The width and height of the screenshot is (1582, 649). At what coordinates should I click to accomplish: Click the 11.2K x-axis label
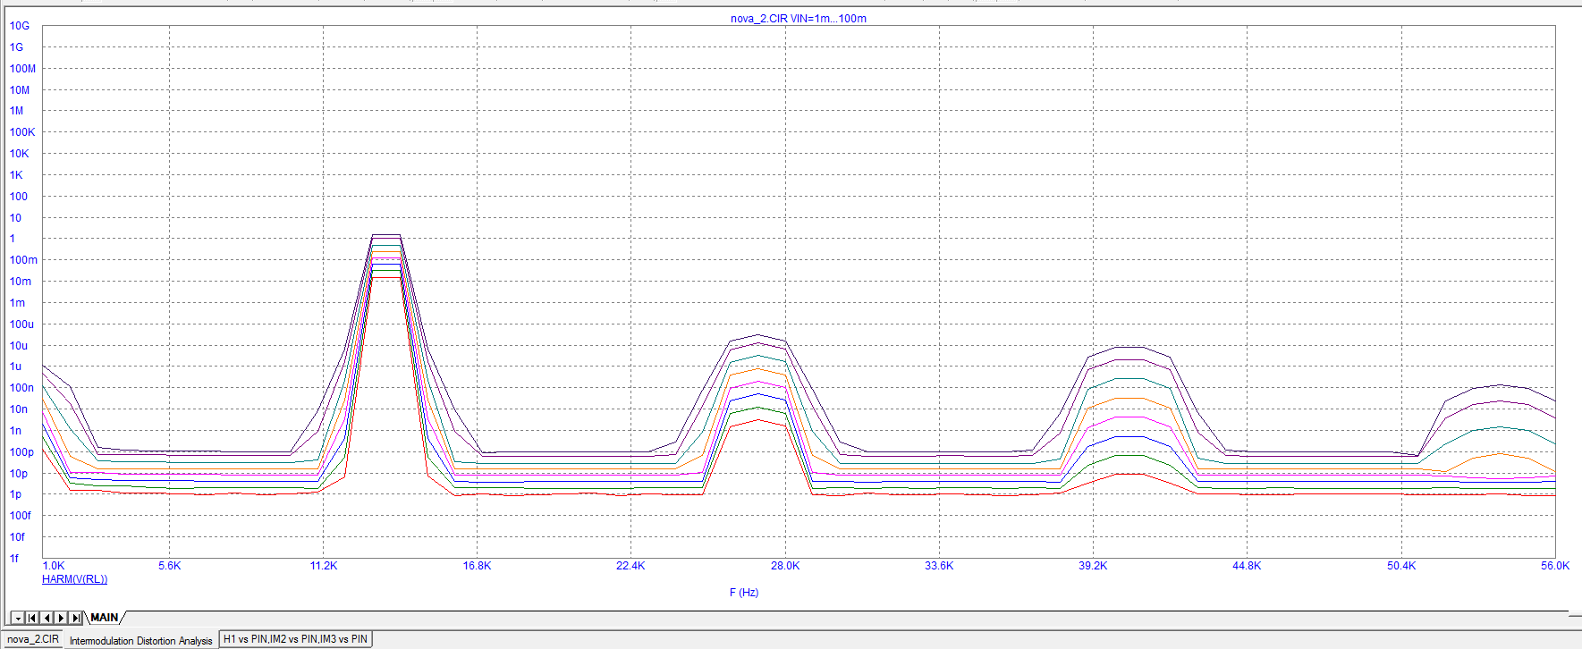324,566
